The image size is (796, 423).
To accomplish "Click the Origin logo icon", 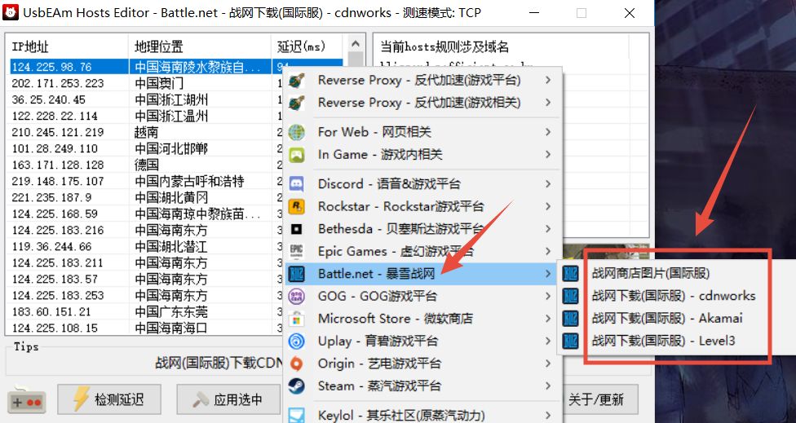I will pyautogui.click(x=297, y=364).
